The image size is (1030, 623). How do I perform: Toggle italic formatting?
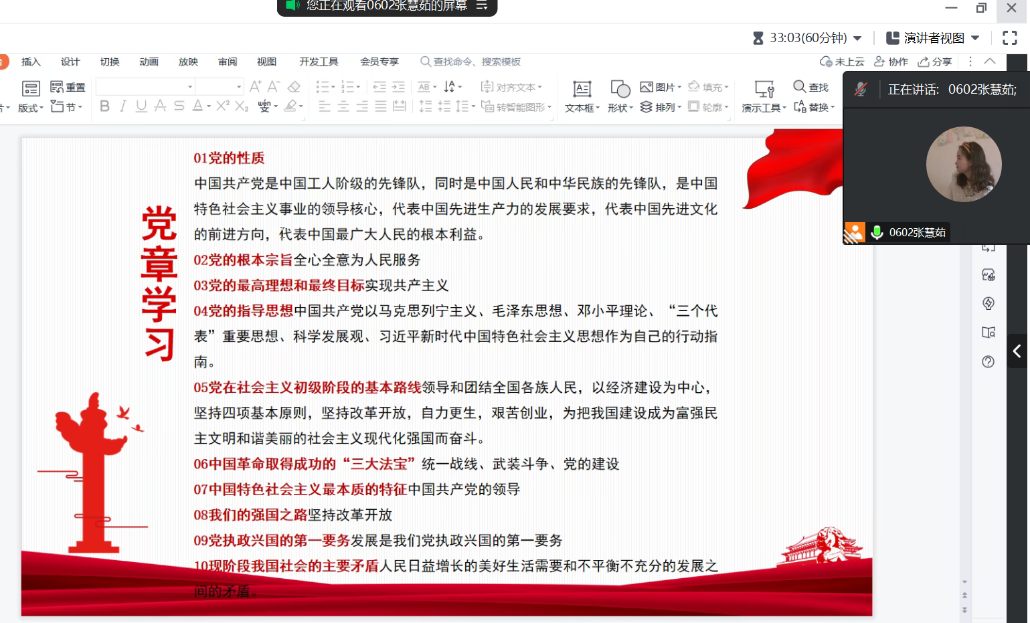[122, 106]
